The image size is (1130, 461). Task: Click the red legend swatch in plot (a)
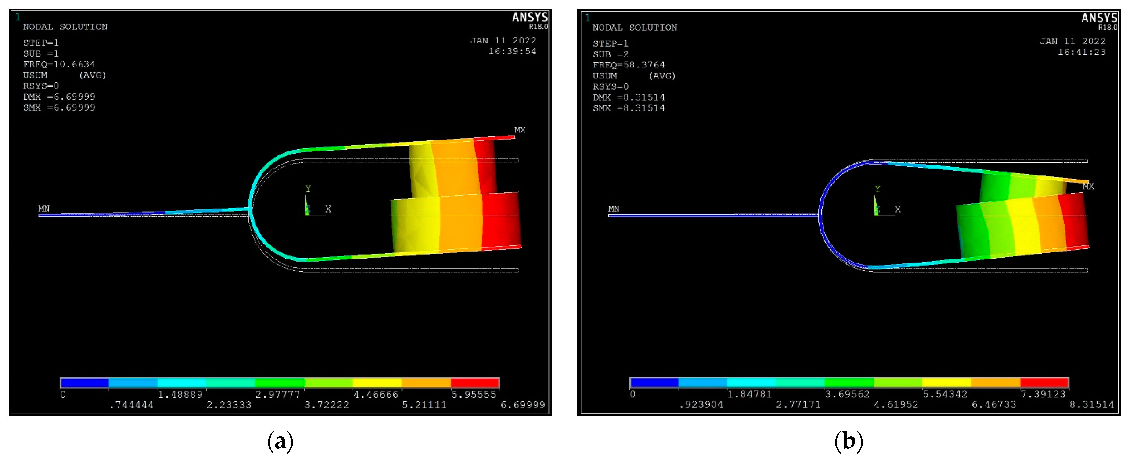[475, 383]
